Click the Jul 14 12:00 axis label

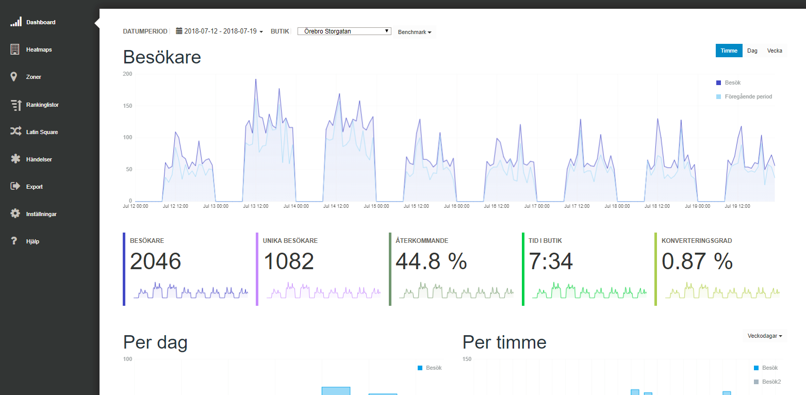pyautogui.click(x=336, y=206)
